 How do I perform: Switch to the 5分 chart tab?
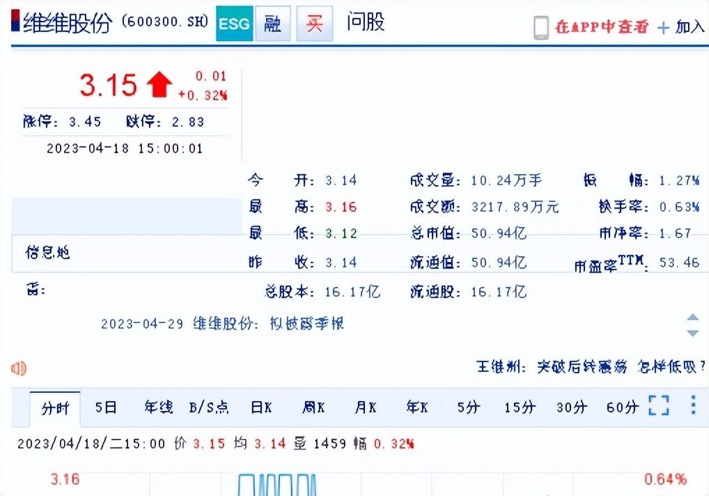click(x=469, y=408)
